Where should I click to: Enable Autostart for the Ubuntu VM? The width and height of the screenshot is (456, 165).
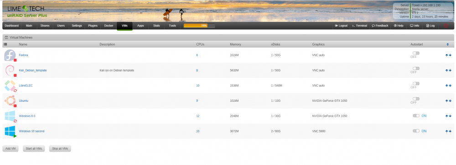[416, 99]
